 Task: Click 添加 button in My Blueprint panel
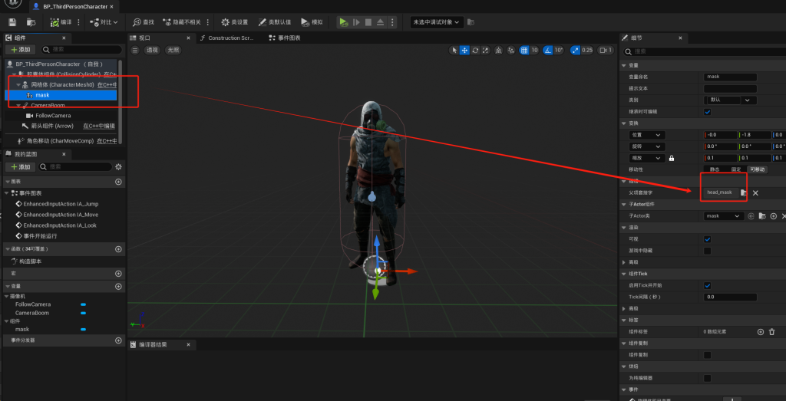point(21,166)
